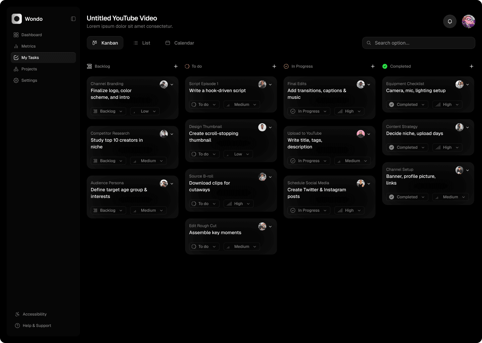Add a new task in the To do column

pos(274,66)
